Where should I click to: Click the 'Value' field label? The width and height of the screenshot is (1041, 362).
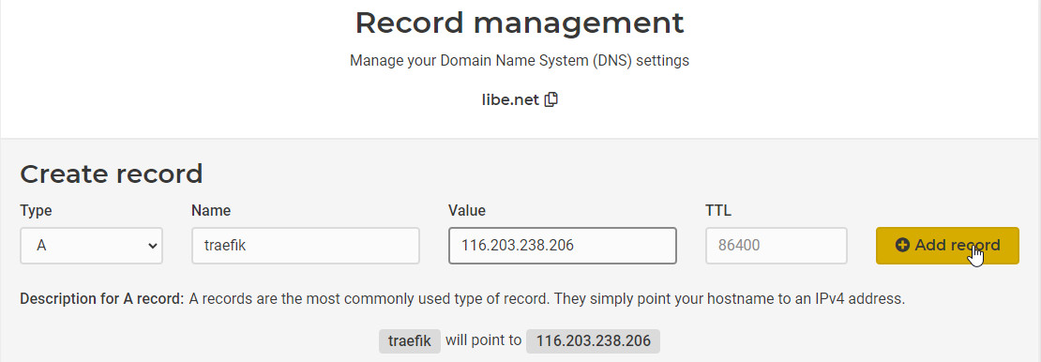click(x=467, y=211)
